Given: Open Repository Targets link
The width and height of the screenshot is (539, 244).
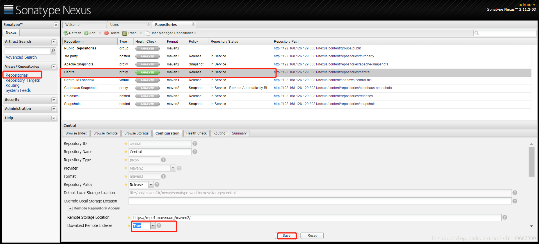Looking at the screenshot, I should click(23, 80).
